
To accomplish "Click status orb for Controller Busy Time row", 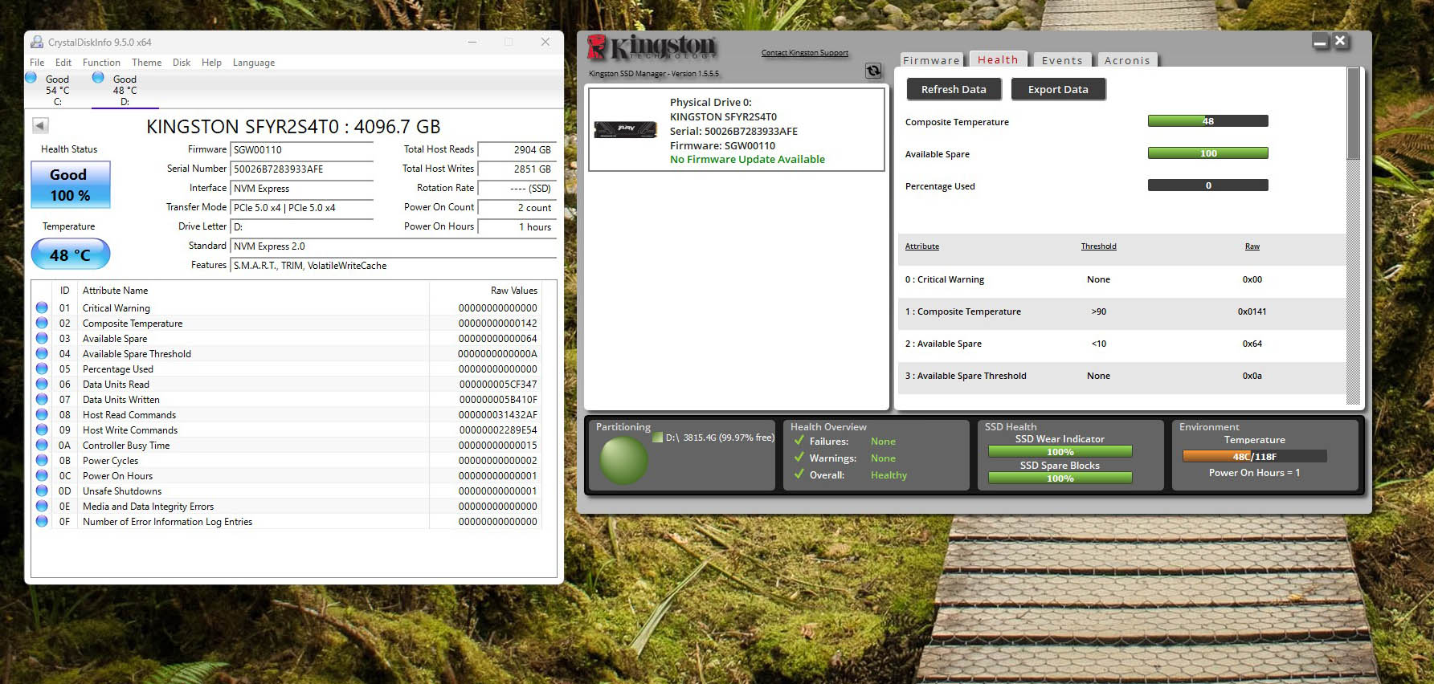I will [42, 445].
